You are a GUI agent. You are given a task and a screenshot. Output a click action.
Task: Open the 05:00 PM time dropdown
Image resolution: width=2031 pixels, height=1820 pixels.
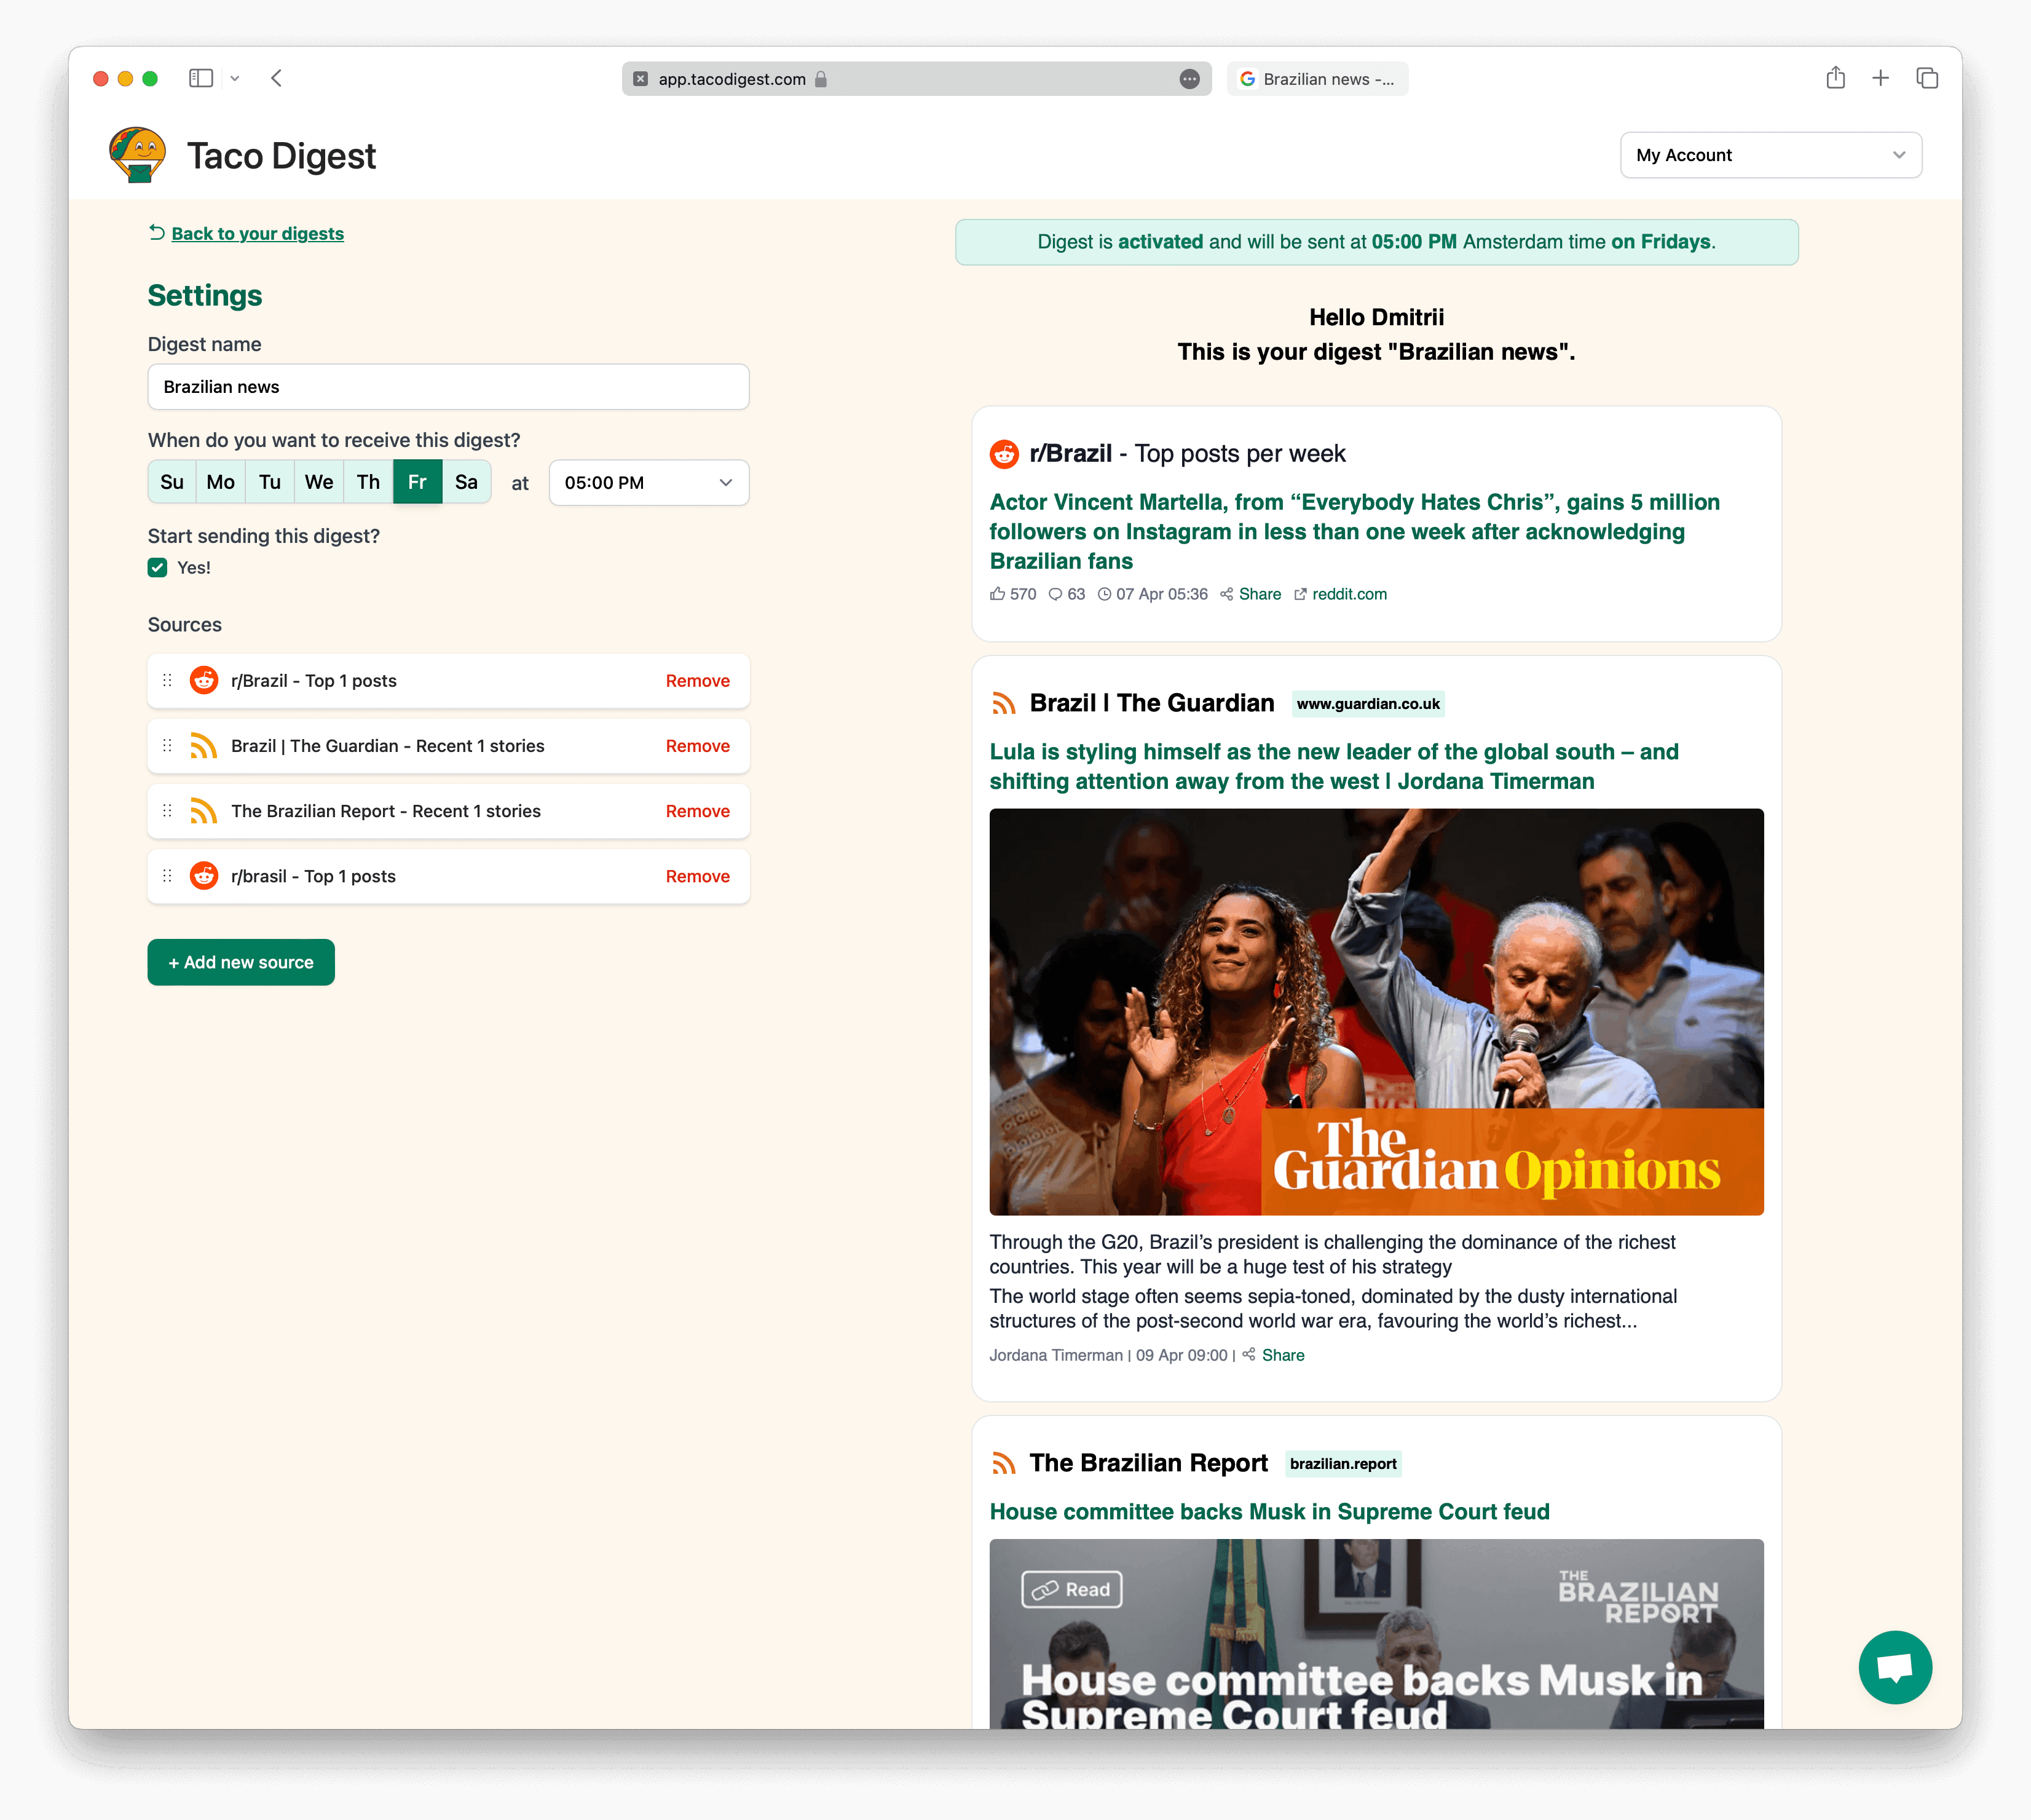click(649, 483)
